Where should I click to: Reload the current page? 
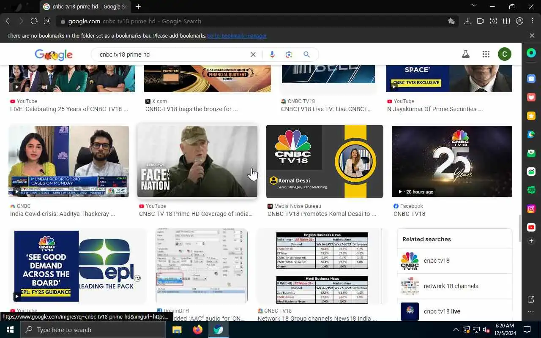tap(34, 21)
